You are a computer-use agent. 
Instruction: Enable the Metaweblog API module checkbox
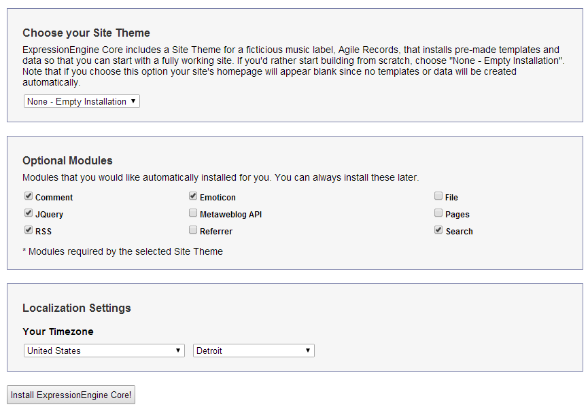(x=193, y=213)
